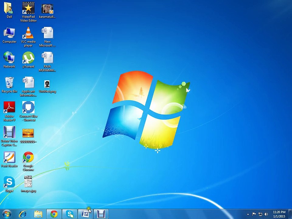Click the network status tray icon
This screenshot has width=292, height=219.
pyautogui.click(x=260, y=214)
